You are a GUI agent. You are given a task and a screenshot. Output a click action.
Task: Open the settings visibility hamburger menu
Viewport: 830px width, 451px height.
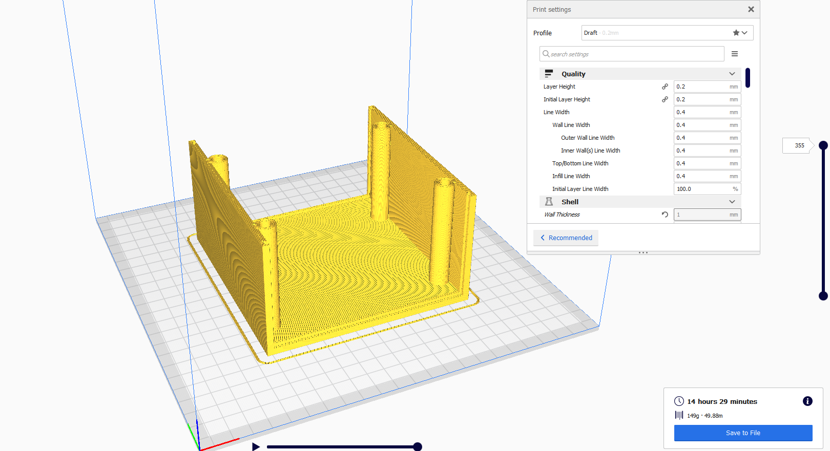click(734, 54)
